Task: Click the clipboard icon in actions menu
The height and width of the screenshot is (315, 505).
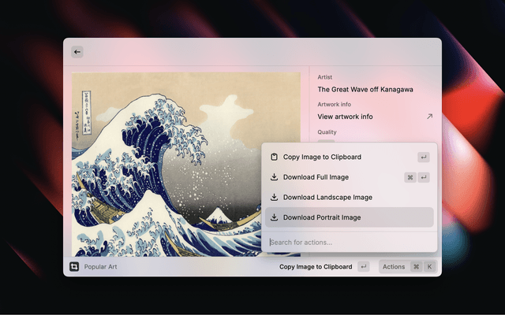Action: 274,157
